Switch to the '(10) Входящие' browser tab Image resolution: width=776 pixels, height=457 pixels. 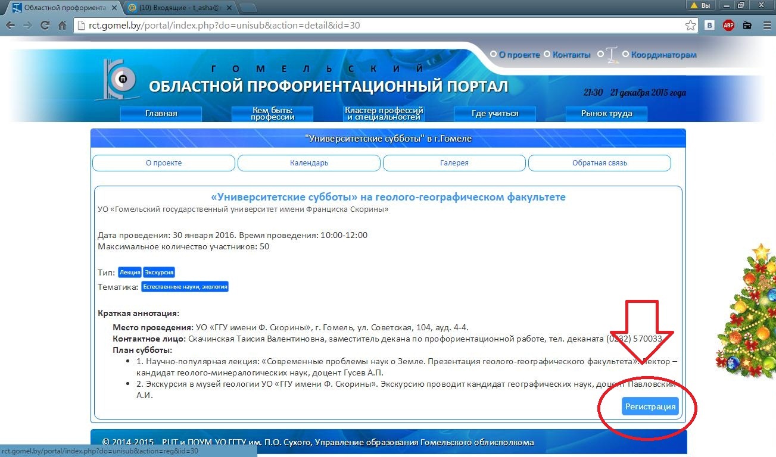(x=179, y=8)
